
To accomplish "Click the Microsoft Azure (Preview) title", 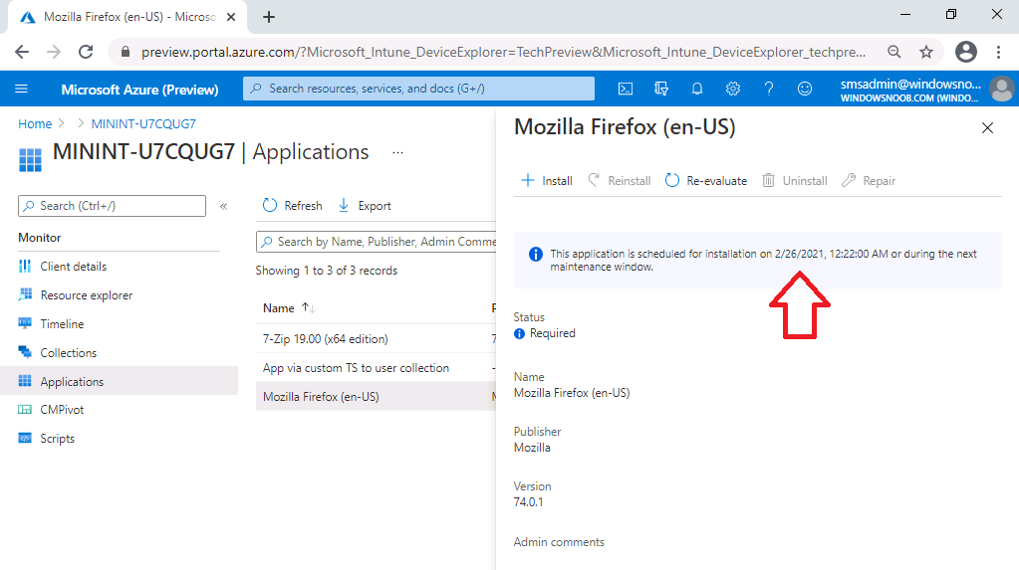I will point(139,90).
